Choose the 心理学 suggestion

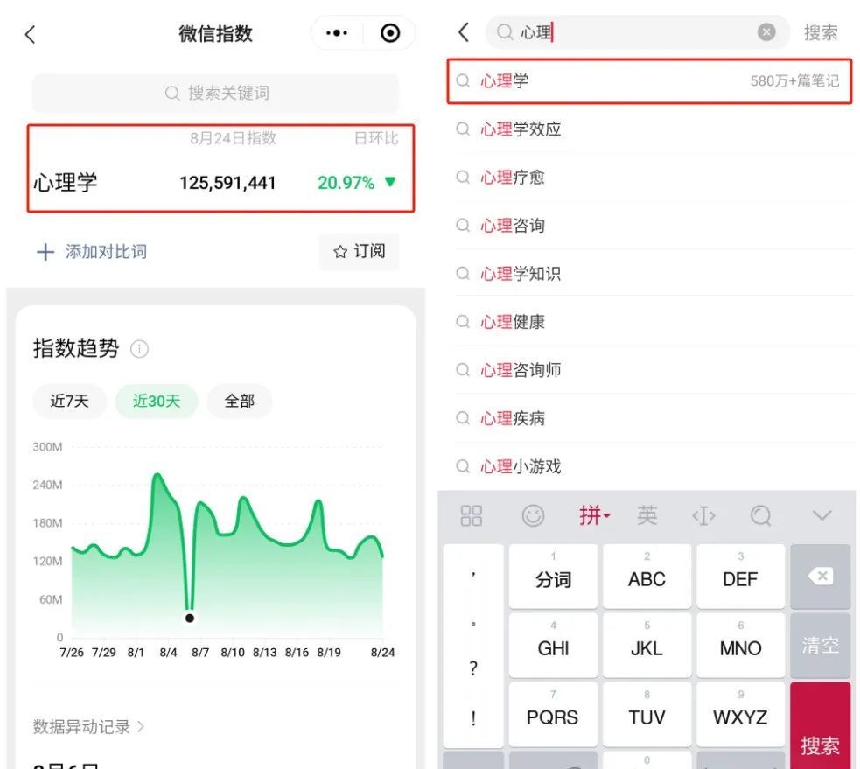(x=650, y=81)
